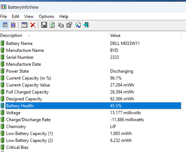Open Find using the magnifier icon
The width and height of the screenshot is (186, 152).
[x=78, y=25]
